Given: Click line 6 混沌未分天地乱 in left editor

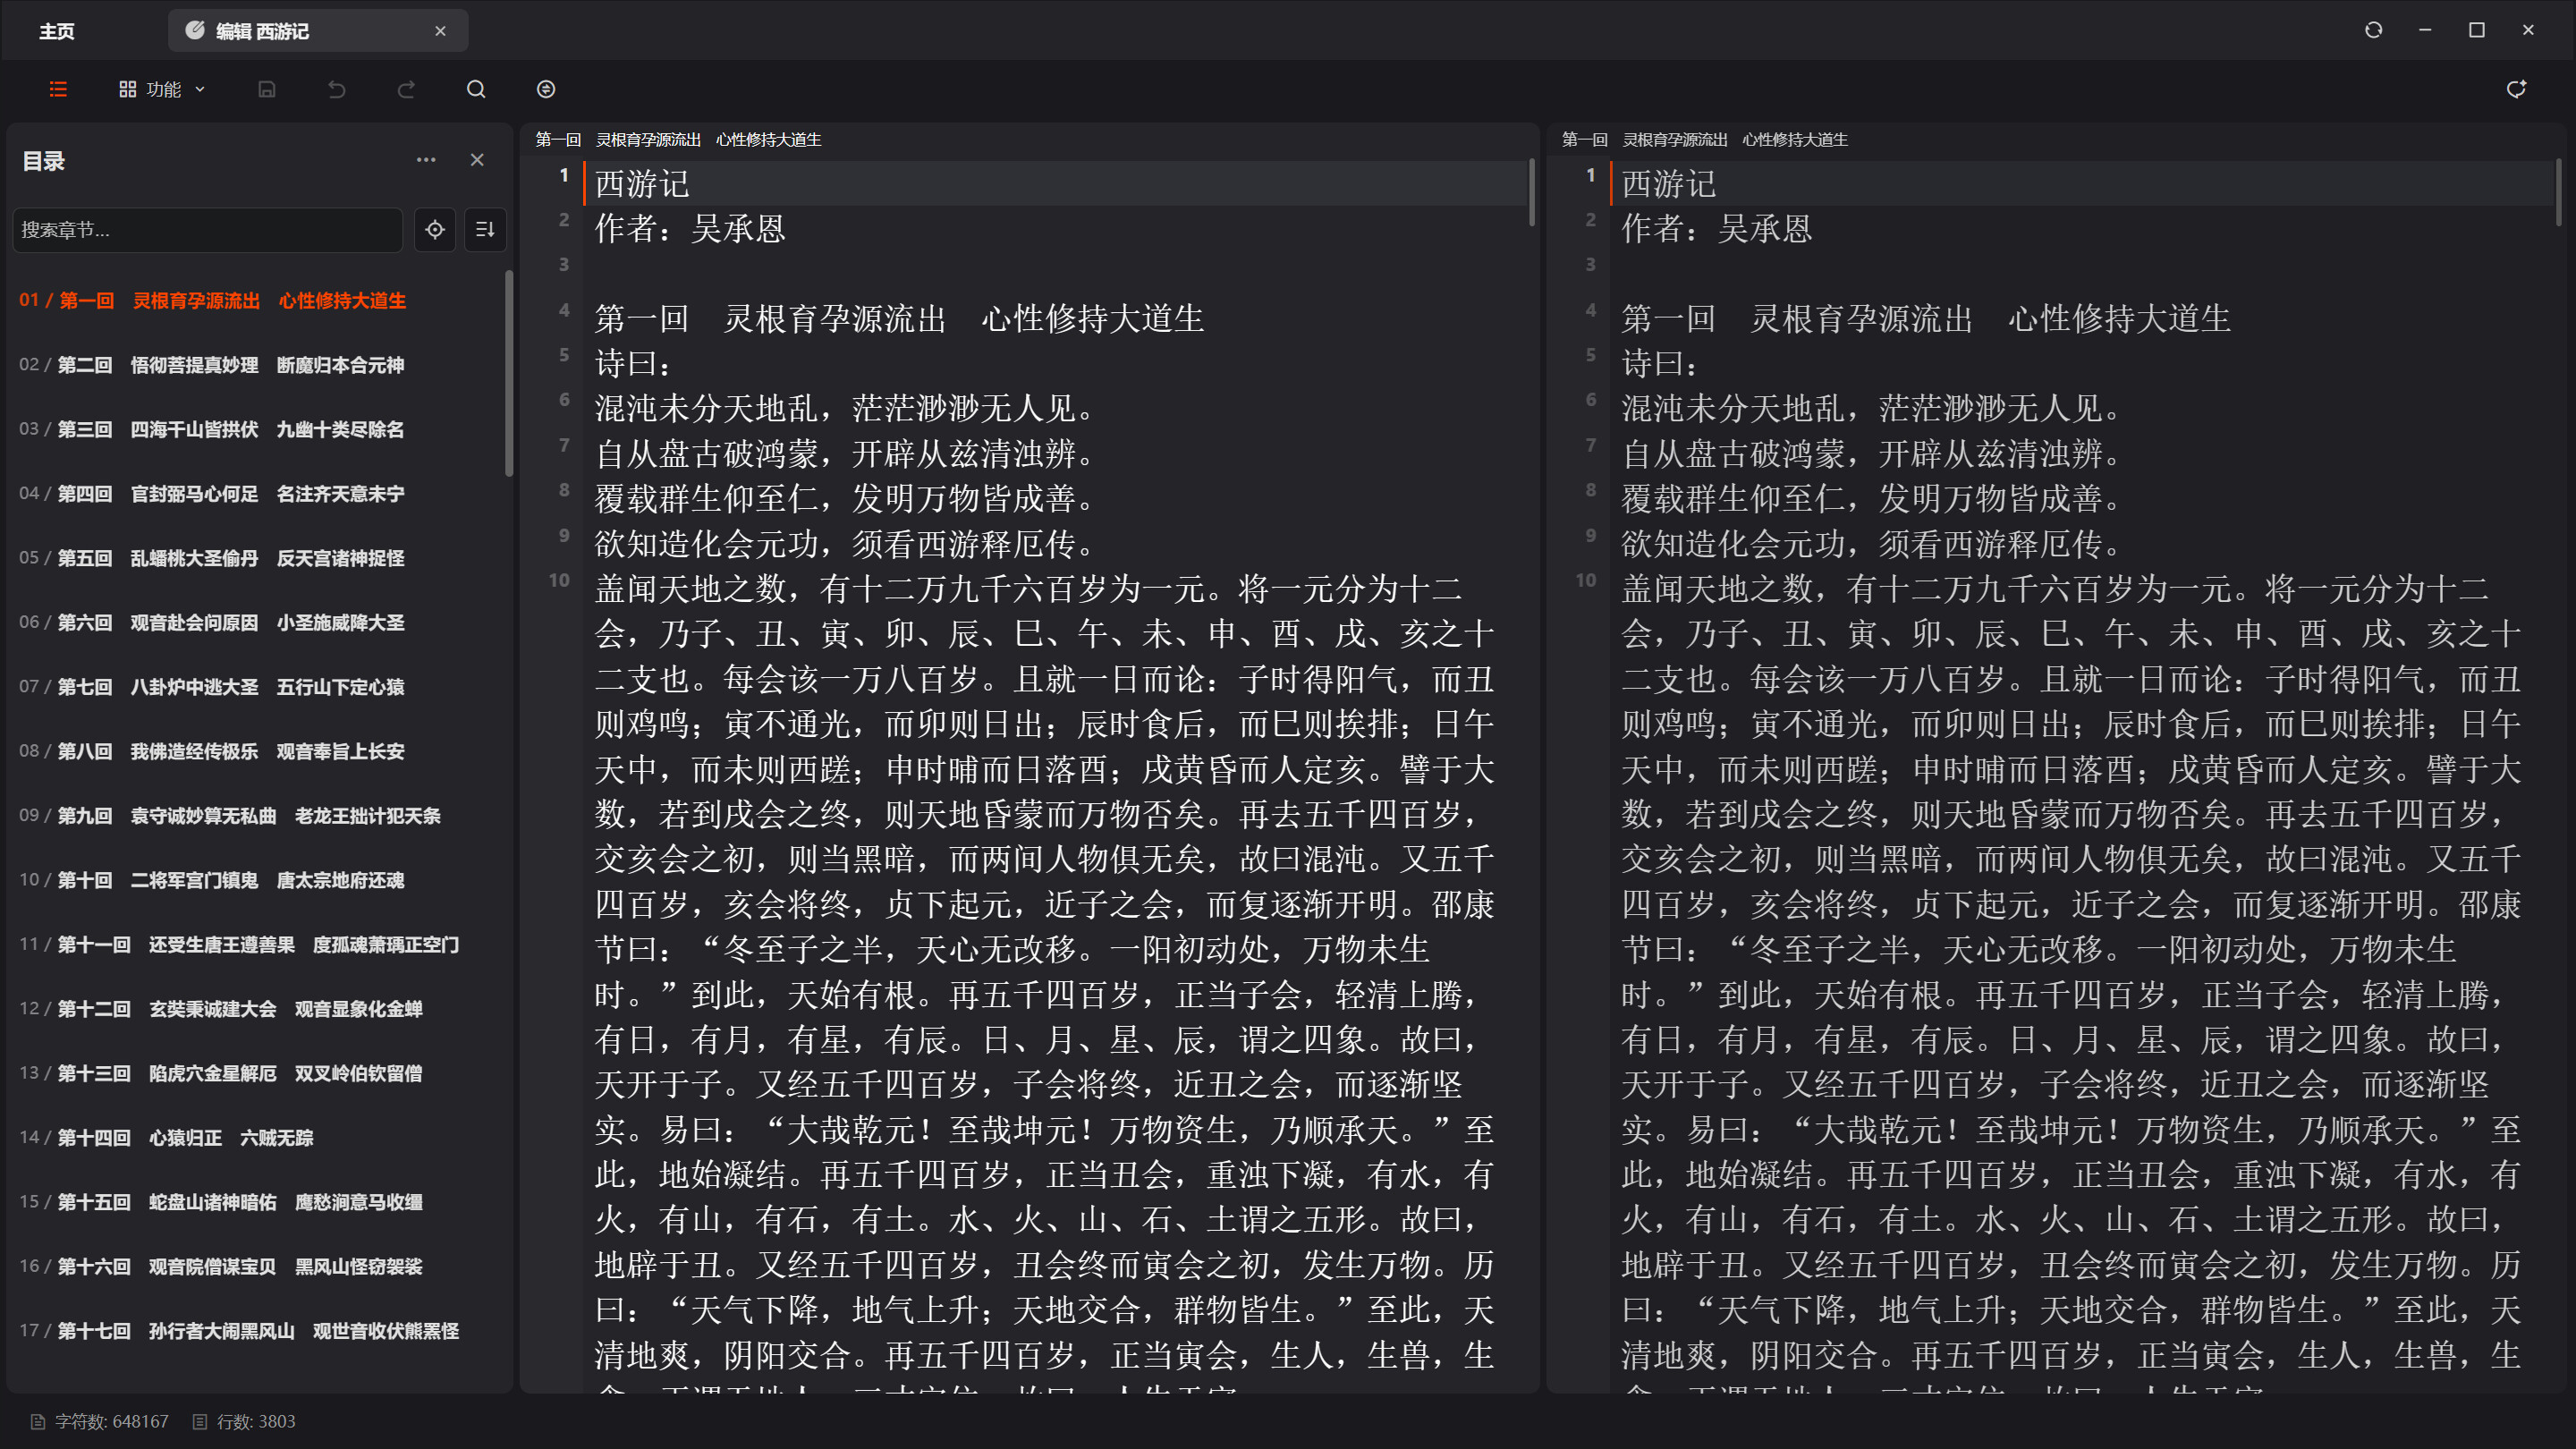Looking at the screenshot, I should [845, 409].
